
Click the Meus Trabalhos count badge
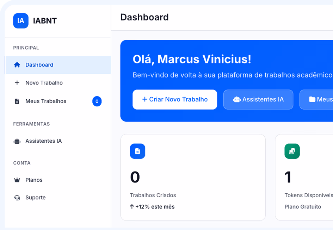[97, 101]
